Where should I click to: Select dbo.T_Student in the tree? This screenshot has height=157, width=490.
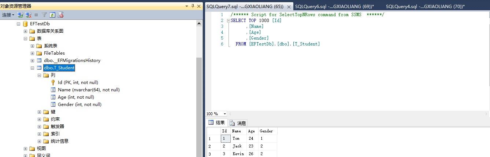(x=59, y=68)
